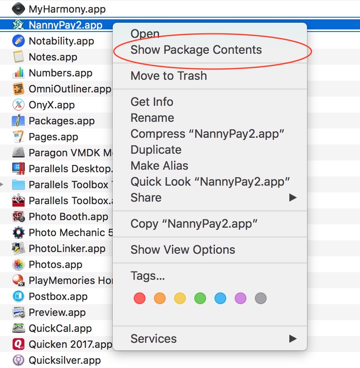The width and height of the screenshot is (360, 368).
Task: Select the Numbers.app file name
Action: pos(61,73)
